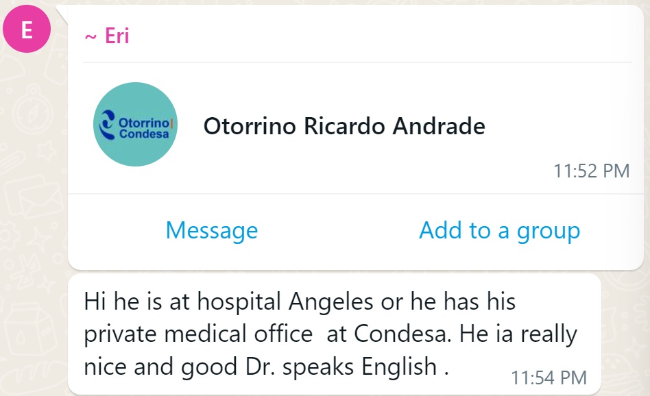Click the word "Condesa." in message text
This screenshot has width=650, height=396.
pyautogui.click(x=402, y=334)
